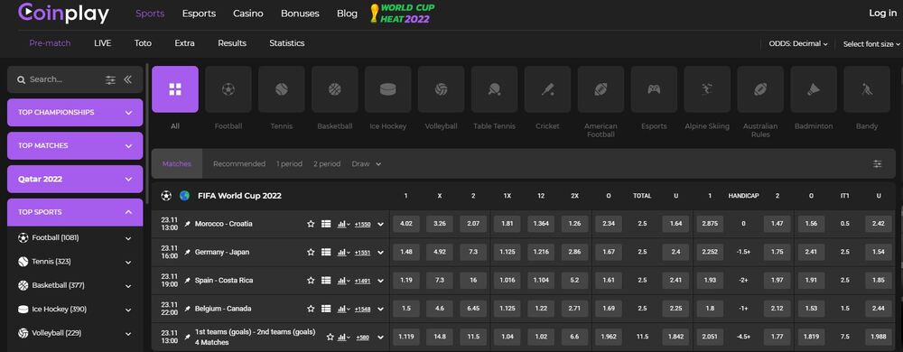903x352 pixels.
Task: Bet on Morocco win at 4.02
Action: click(406, 224)
